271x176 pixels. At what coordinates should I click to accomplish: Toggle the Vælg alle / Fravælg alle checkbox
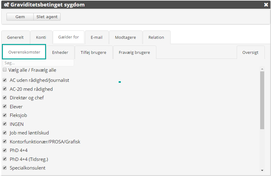5,70
